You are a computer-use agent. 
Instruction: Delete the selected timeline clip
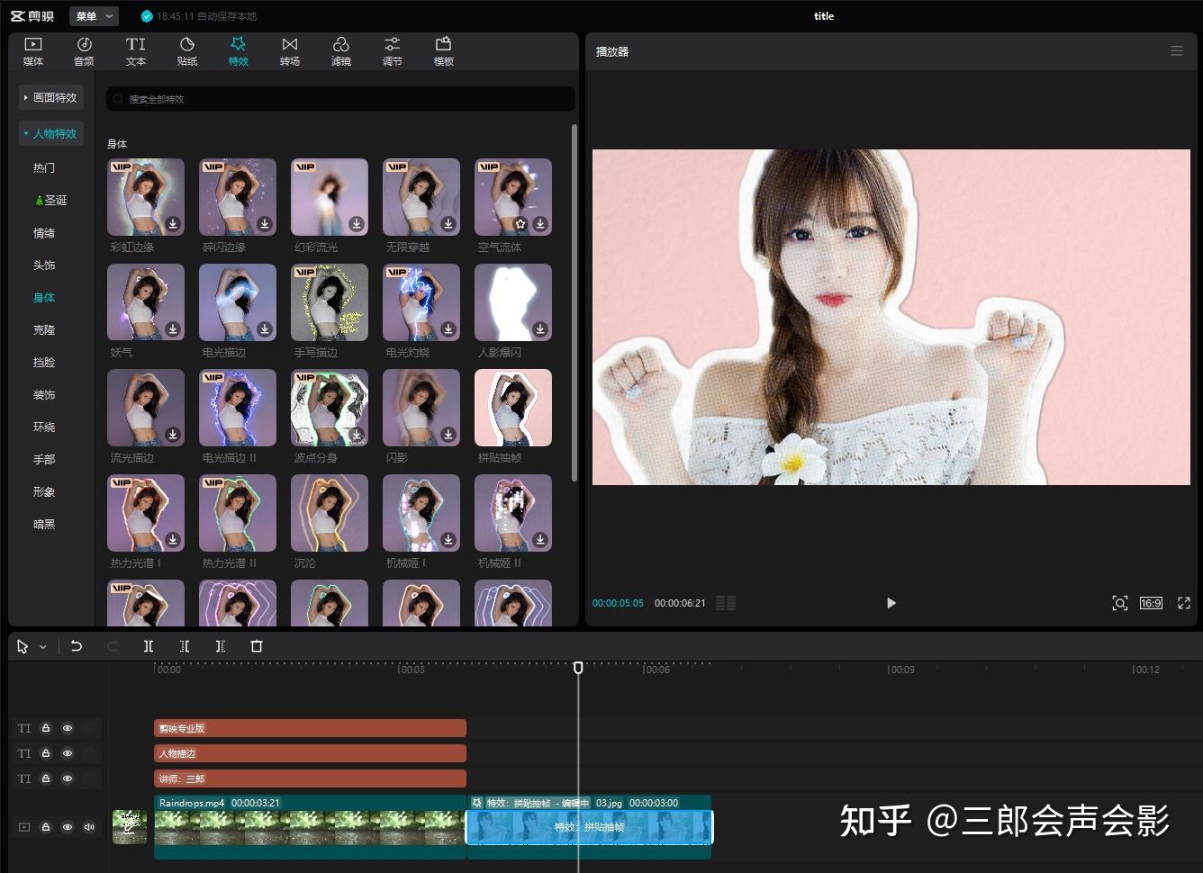point(257,646)
